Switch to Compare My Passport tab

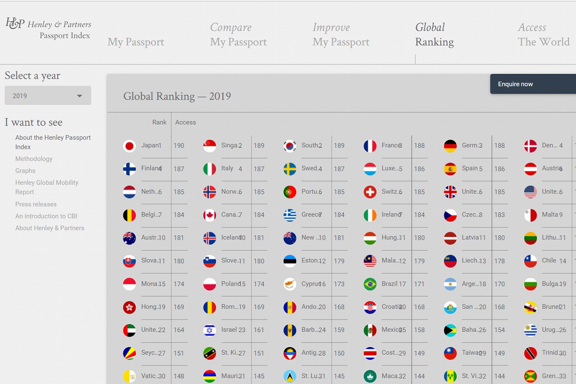238,35
